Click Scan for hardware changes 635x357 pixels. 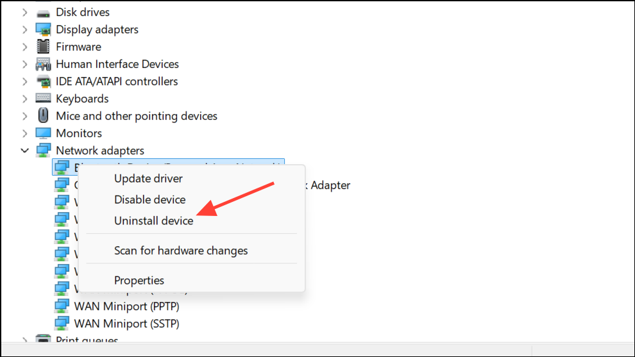(x=181, y=251)
